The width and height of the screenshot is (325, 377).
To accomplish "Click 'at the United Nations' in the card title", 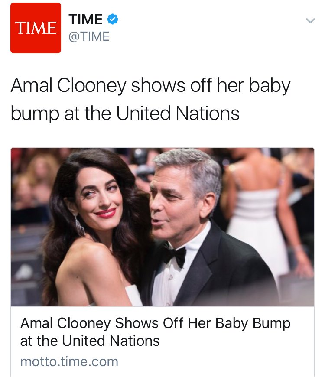I will [x=90, y=341].
